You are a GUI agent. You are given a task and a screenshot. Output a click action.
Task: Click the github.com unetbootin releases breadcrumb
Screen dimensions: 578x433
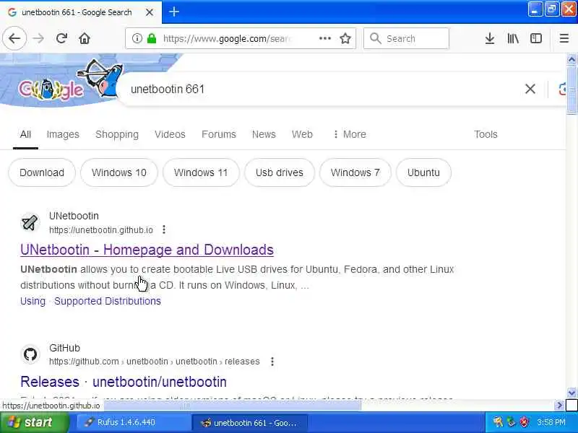point(154,362)
